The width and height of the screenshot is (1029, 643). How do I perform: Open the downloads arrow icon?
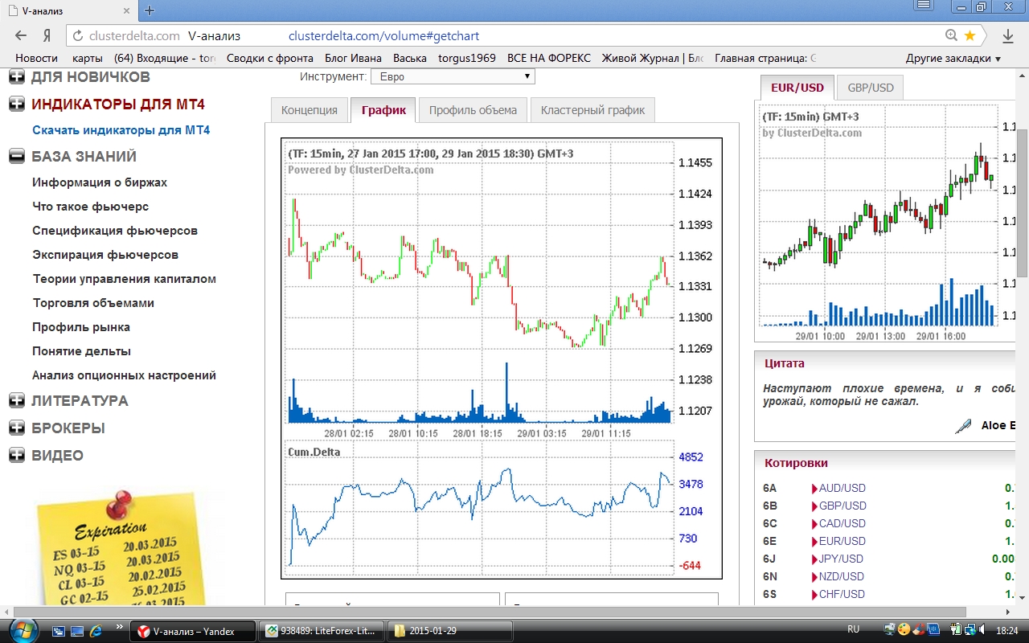[x=1007, y=35]
